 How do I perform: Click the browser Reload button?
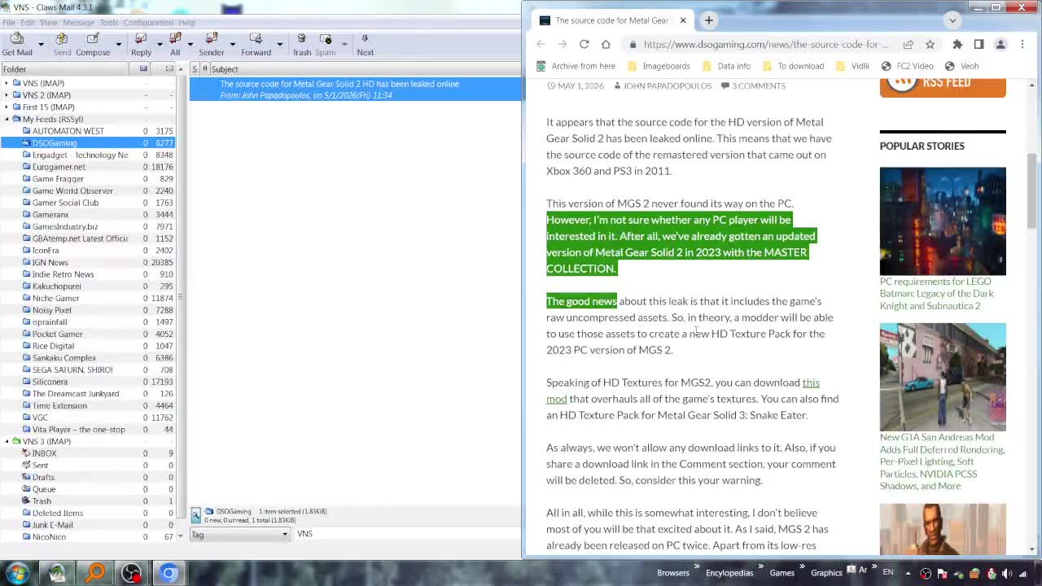pos(584,44)
